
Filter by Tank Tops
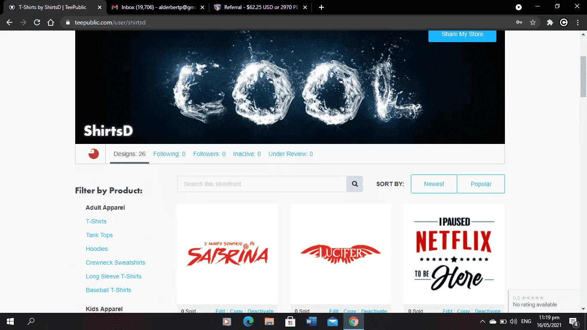99,235
